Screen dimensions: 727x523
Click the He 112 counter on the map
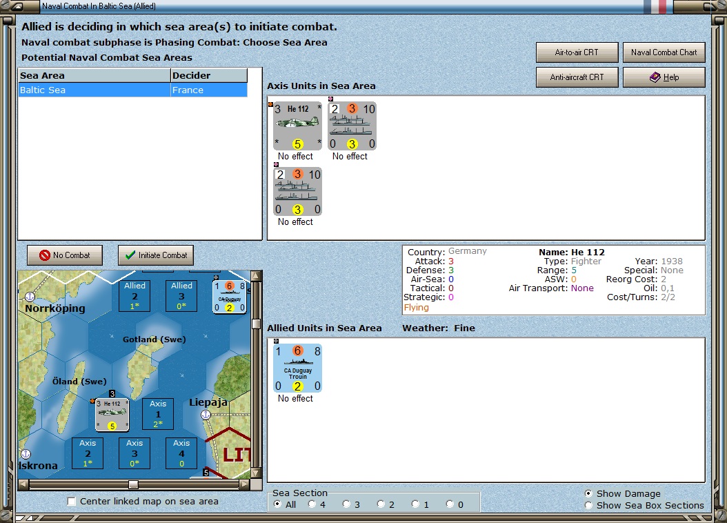point(112,415)
